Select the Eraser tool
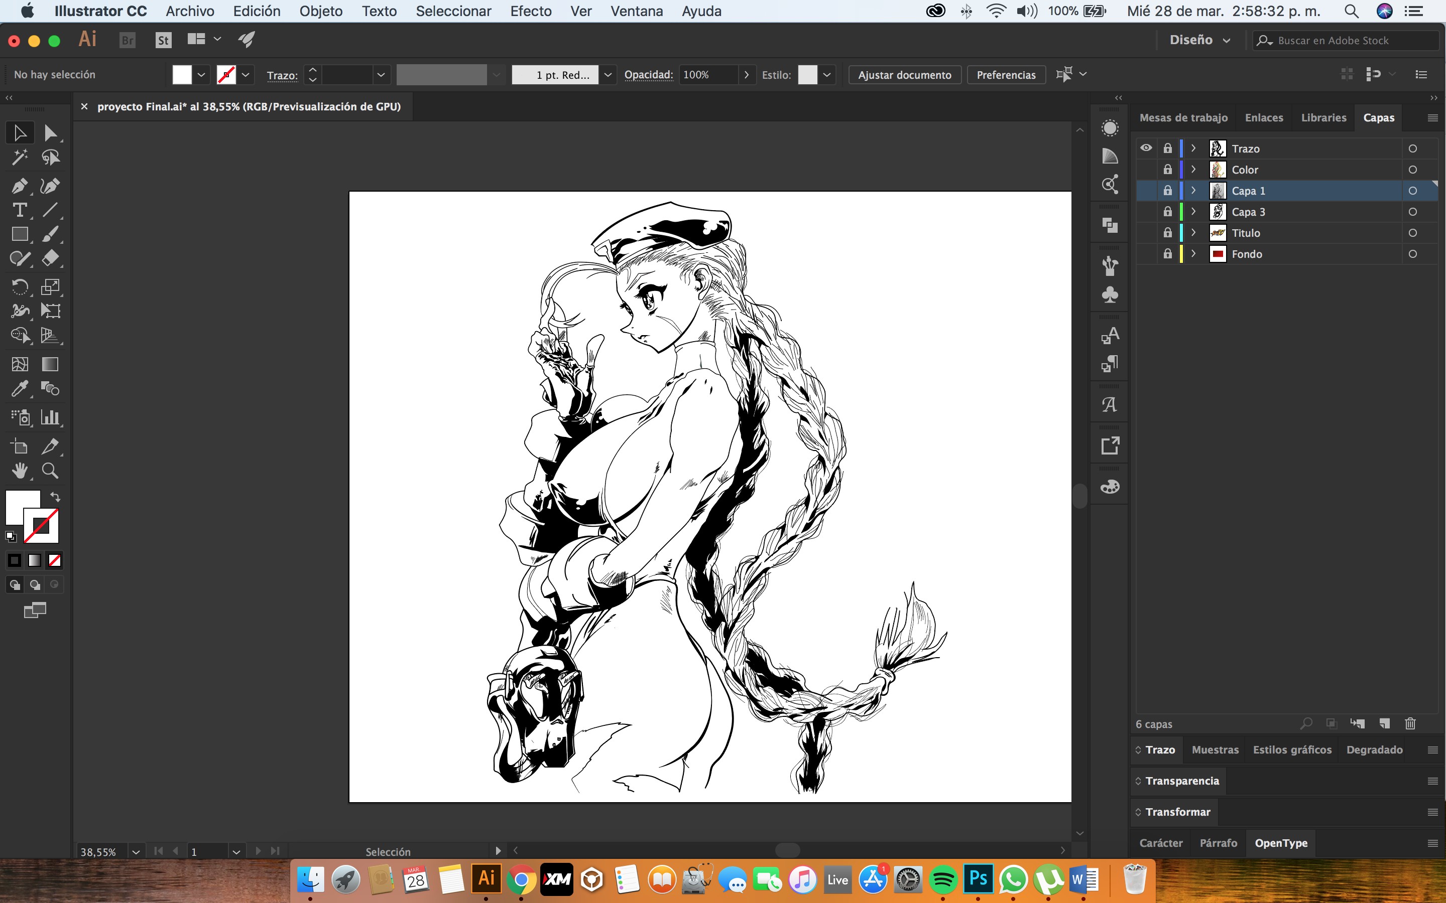 click(50, 258)
